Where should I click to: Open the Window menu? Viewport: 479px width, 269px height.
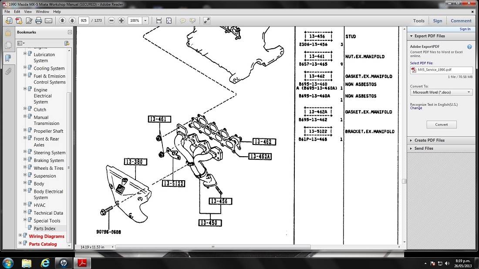click(43, 12)
